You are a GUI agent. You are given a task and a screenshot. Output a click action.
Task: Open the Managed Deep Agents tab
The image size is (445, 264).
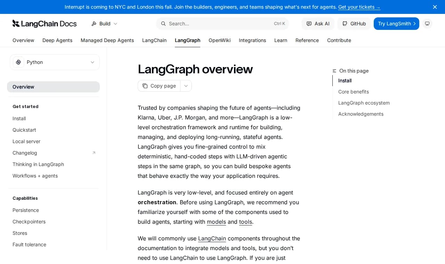coord(107,40)
